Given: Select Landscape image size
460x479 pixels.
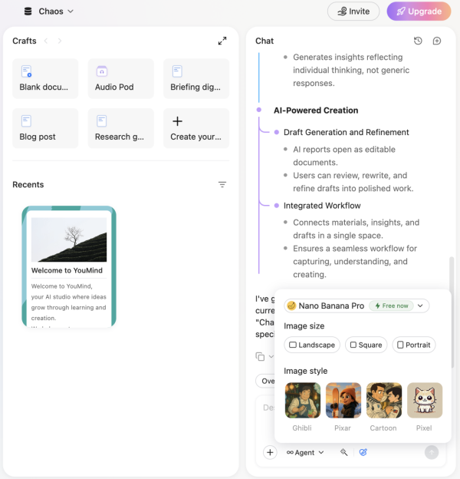Looking at the screenshot, I should (311, 345).
